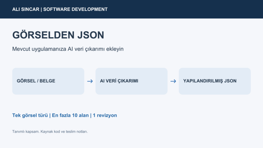Click the footnote "Tanımlı kapsam. Kaynak kod ve teslim notları."
263x148 pixels.
(50, 131)
